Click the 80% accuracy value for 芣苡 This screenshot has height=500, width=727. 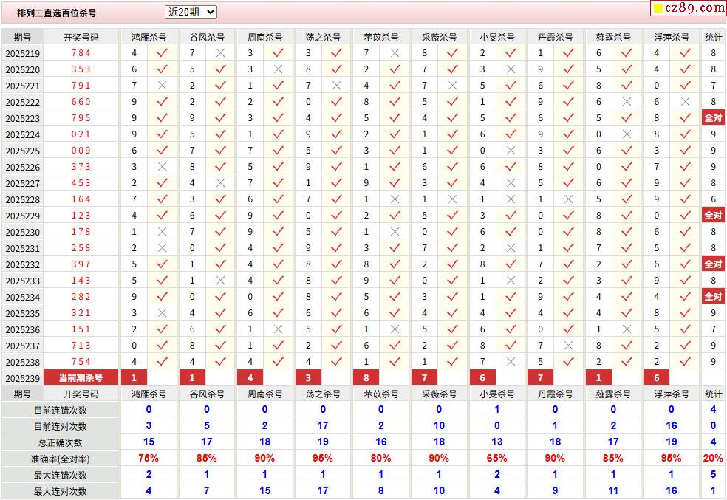pyautogui.click(x=380, y=459)
